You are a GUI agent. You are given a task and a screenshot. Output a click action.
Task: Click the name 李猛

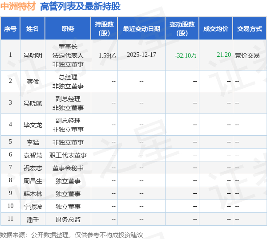[32, 142]
